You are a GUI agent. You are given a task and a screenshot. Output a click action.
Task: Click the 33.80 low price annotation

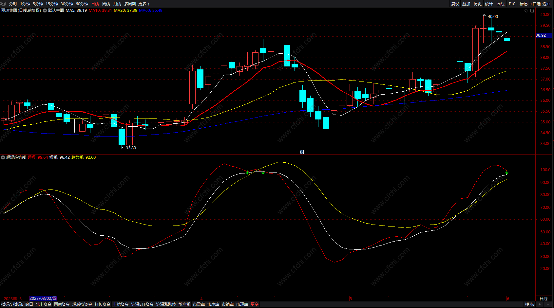point(131,148)
